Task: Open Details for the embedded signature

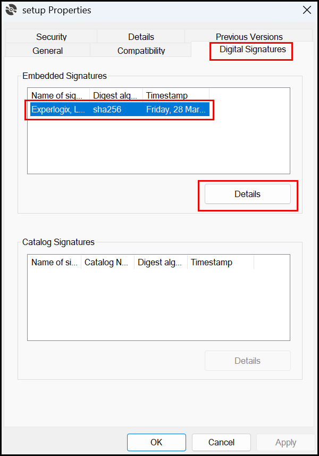Action: point(247,194)
